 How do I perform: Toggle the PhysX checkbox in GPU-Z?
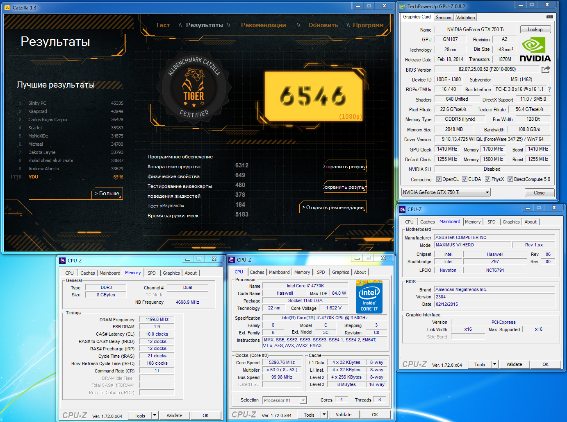pyautogui.click(x=487, y=179)
